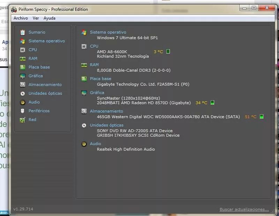Click the green graphics temperature indicator next to 34 °C
Screen dimensions: 279x216
[212, 102]
